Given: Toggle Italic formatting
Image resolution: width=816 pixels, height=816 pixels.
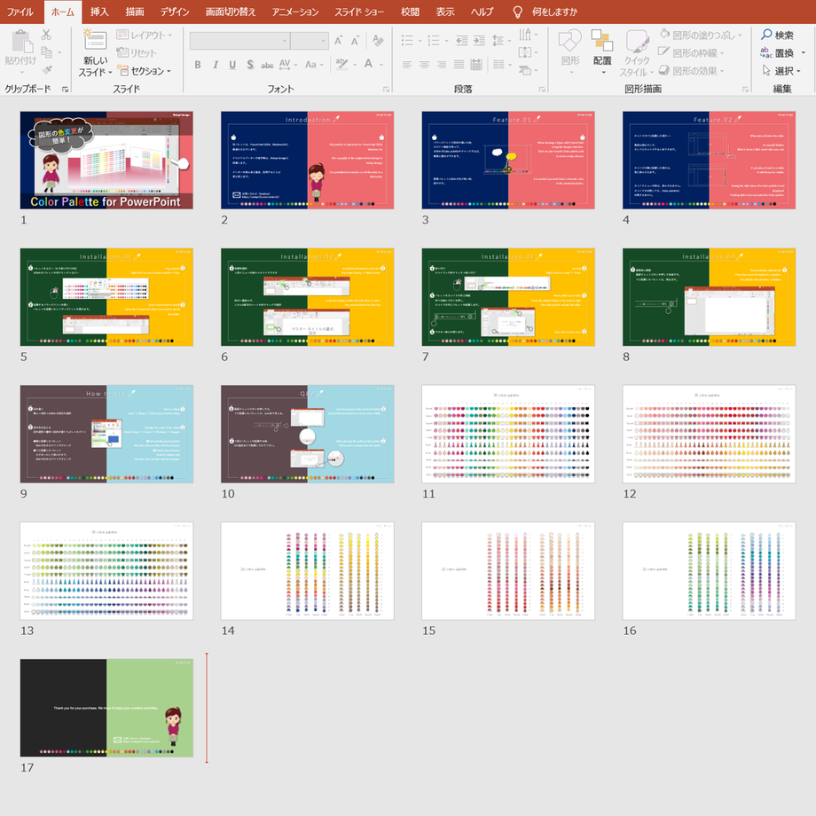Looking at the screenshot, I should pos(216,65).
